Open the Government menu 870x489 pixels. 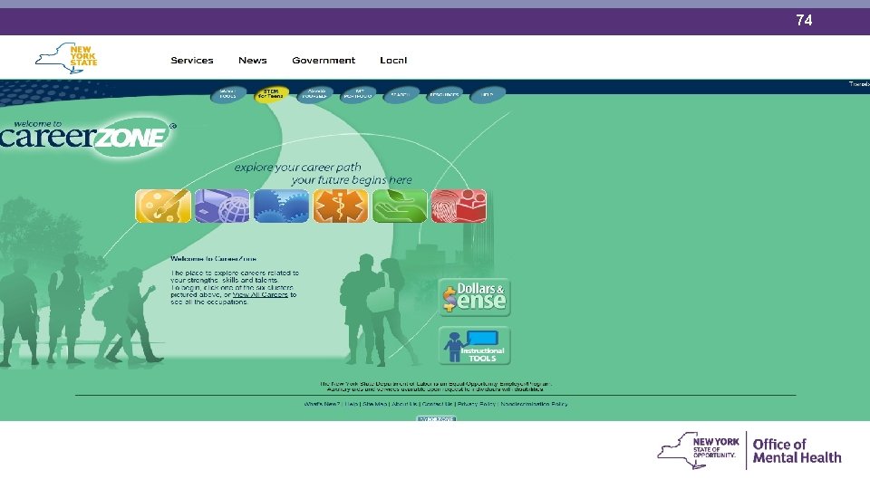pos(324,60)
